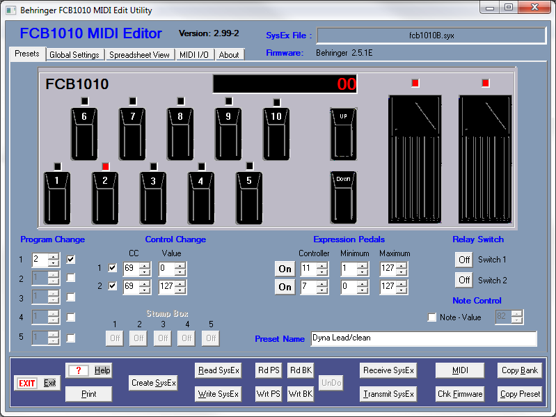Decrease expression pedal 1 Maximum value
The image size is (556, 417).
tap(402, 272)
